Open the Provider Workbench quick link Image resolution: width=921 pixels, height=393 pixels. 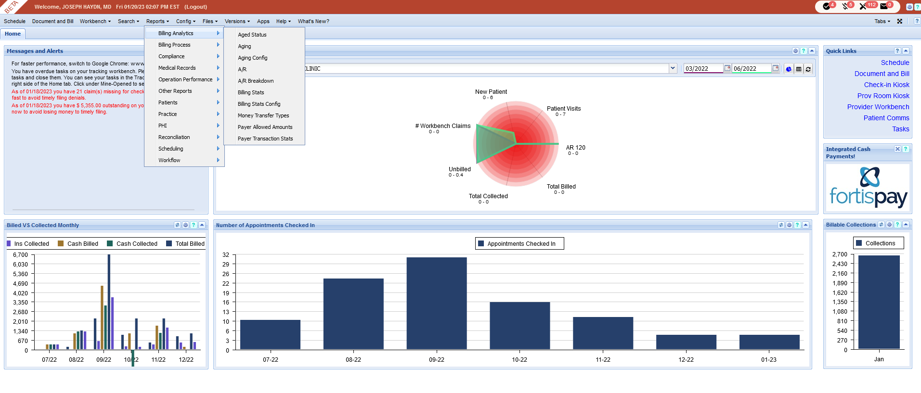(x=878, y=107)
